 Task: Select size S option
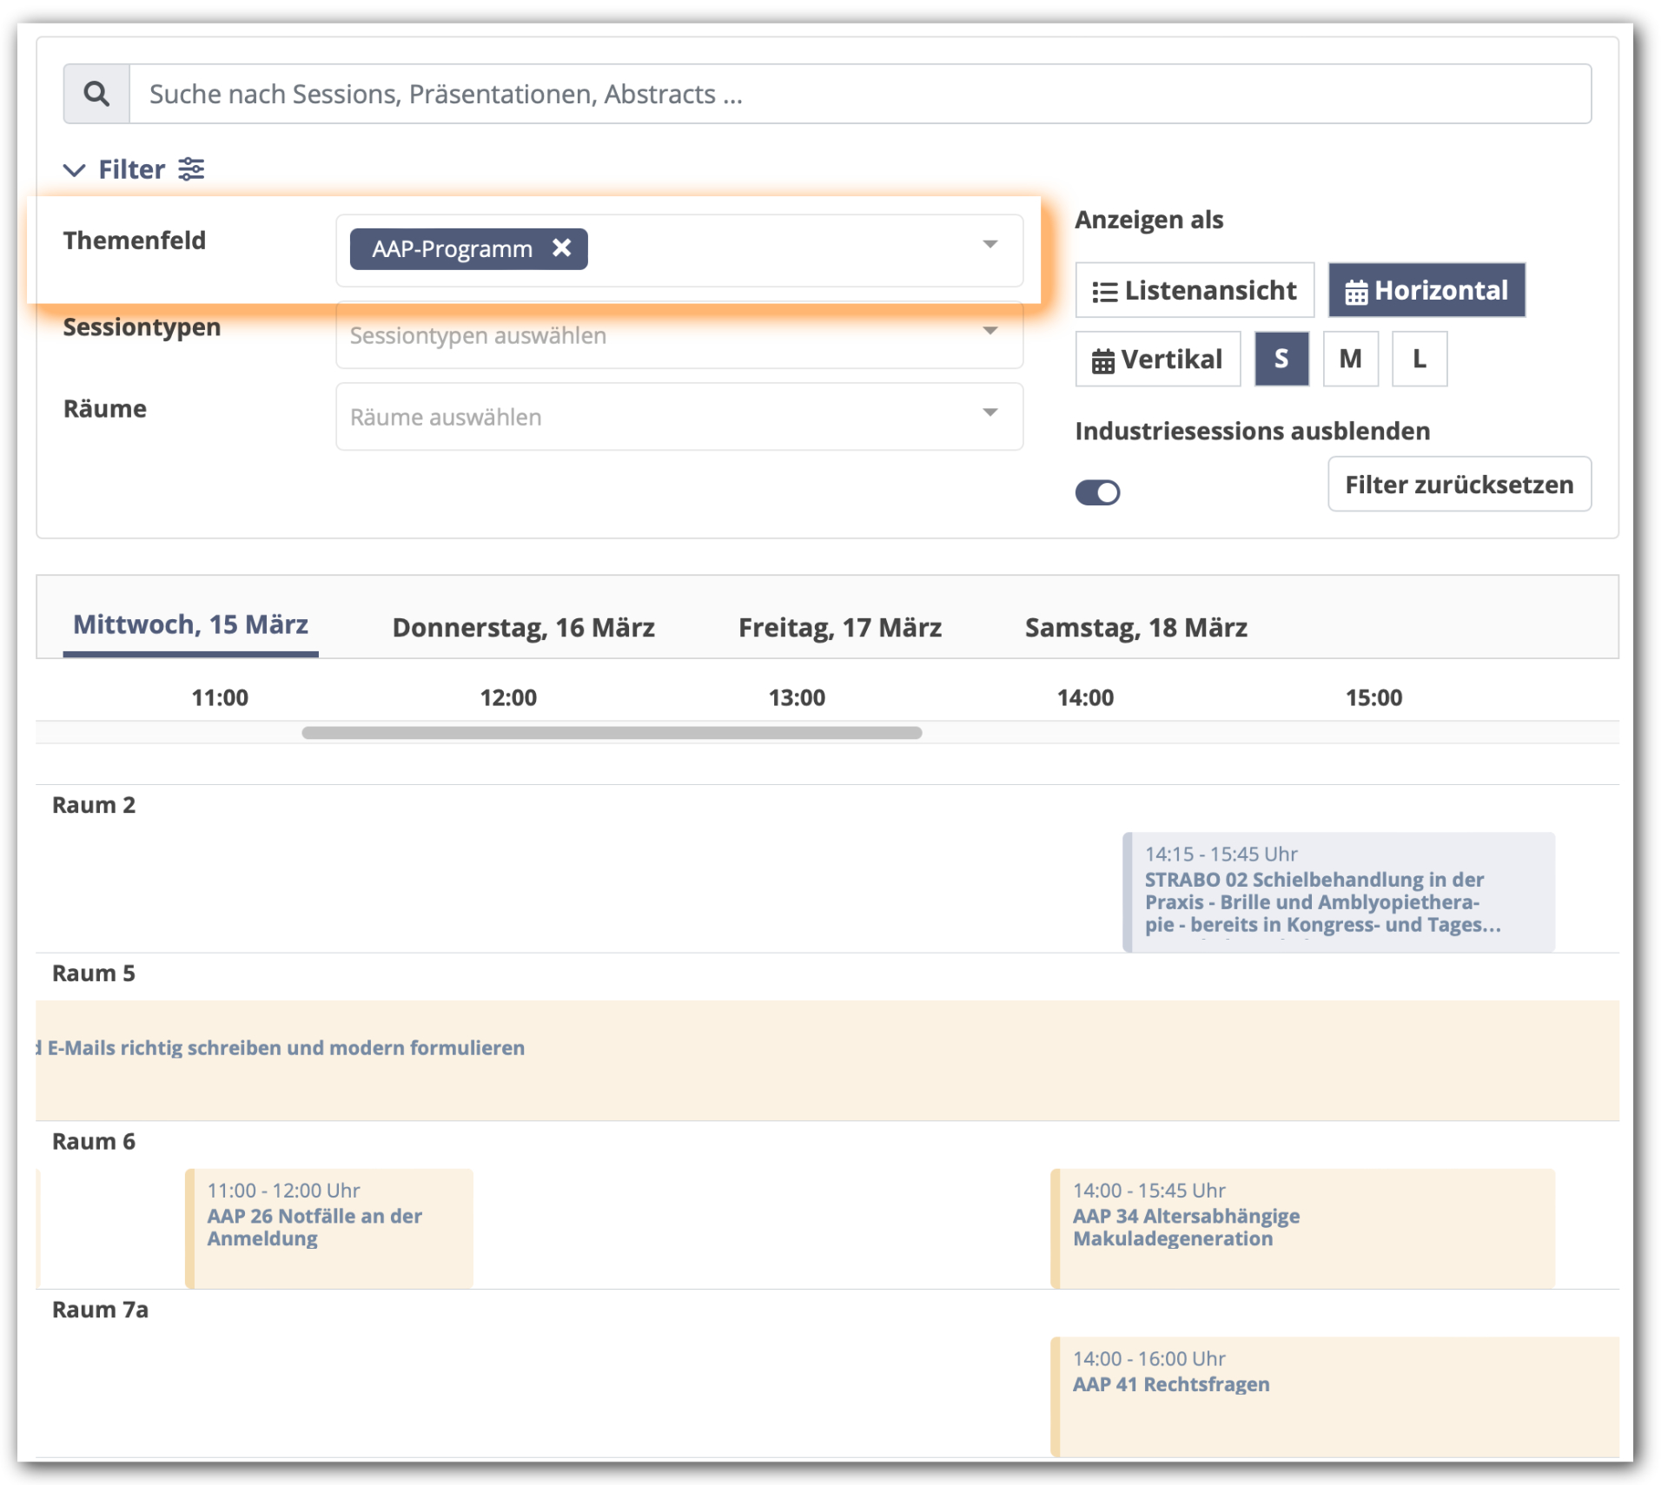click(x=1281, y=359)
